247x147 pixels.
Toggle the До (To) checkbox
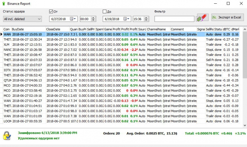point(105,11)
